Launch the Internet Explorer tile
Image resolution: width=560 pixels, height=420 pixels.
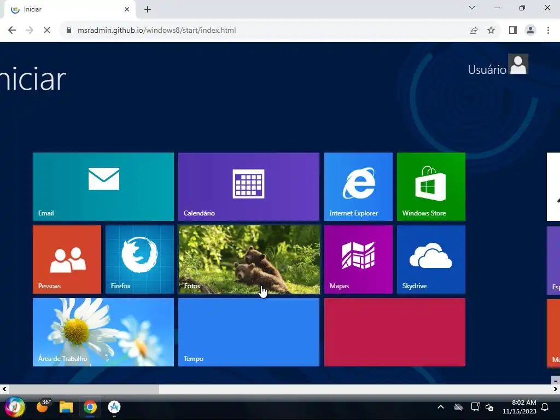[x=358, y=186]
